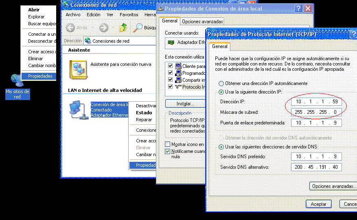Select Obtener una dirección IP automáticamente
Image resolution: width=357 pixels, height=220 pixels.
click(221, 83)
